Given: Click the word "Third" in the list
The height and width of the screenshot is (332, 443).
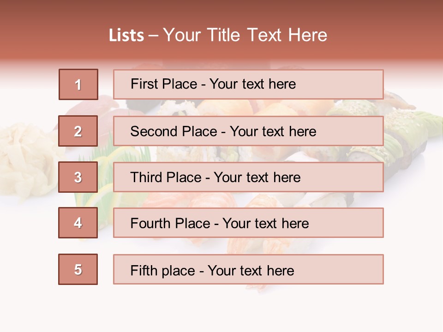Looking at the screenshot, I should click(146, 178).
